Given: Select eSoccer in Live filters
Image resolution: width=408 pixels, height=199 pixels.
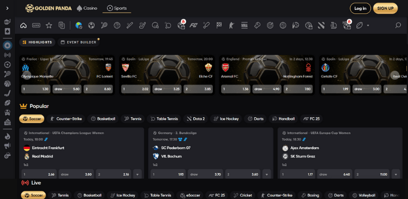Looking at the screenshot, I should pos(190,195).
